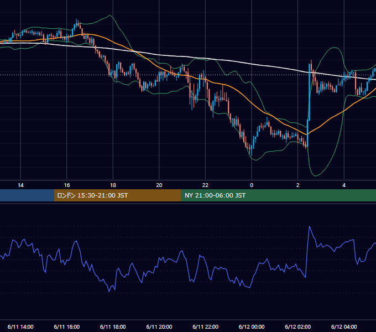376x332 pixels.
Task: Click the 16 hour axis label
Action: [x=67, y=185]
